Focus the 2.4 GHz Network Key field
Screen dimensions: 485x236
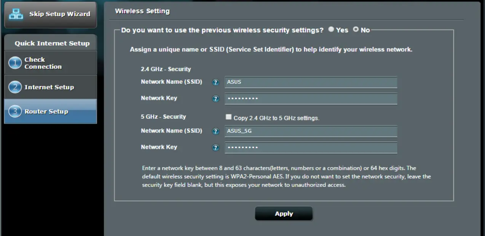[311, 99]
